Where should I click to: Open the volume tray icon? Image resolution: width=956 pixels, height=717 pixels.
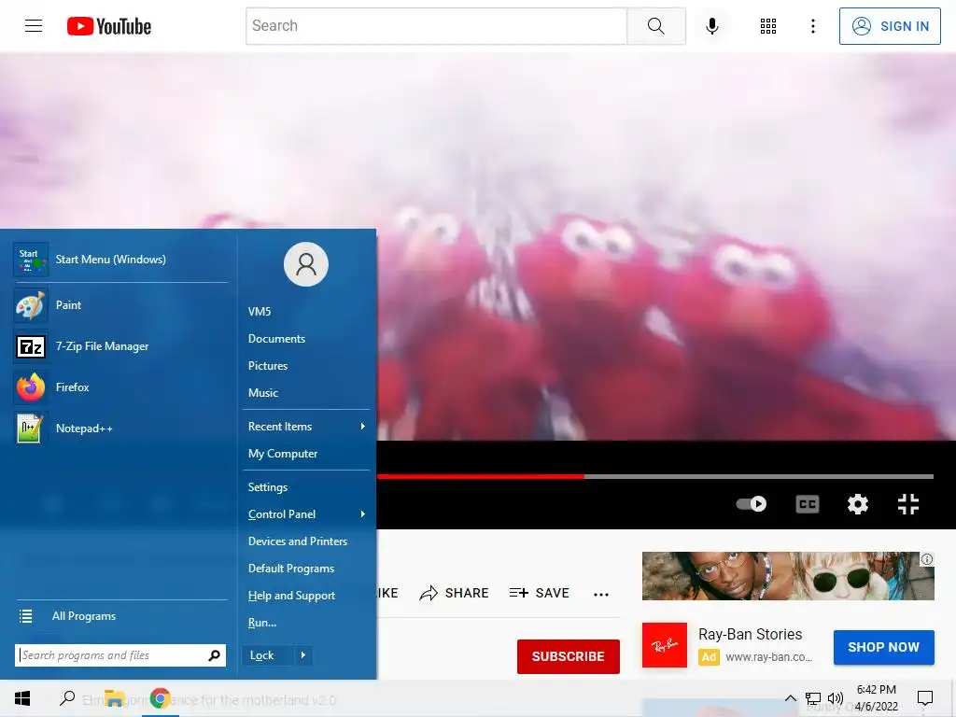point(836,698)
